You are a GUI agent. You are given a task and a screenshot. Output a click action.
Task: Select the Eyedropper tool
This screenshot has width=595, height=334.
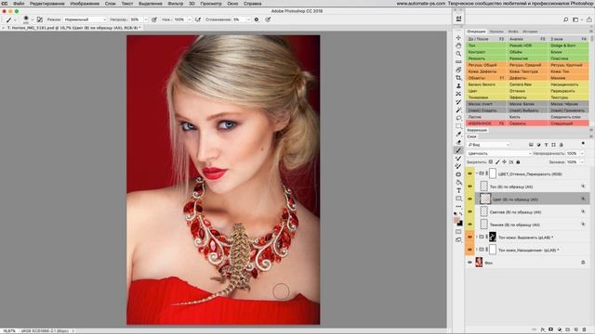458,134
